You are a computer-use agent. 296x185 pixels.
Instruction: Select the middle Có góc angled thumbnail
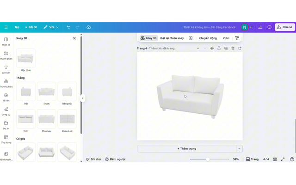46,152
